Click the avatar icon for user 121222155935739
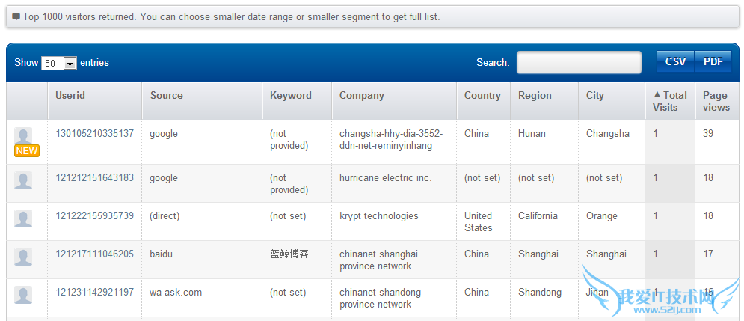744x321 pixels. coord(24,218)
